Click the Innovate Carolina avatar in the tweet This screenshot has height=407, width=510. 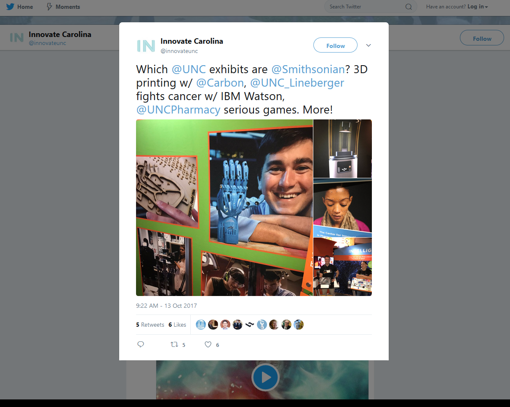pos(146,45)
